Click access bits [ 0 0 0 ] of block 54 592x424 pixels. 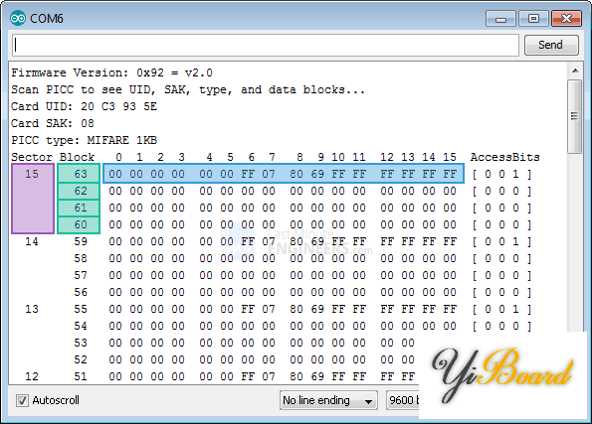click(x=501, y=326)
